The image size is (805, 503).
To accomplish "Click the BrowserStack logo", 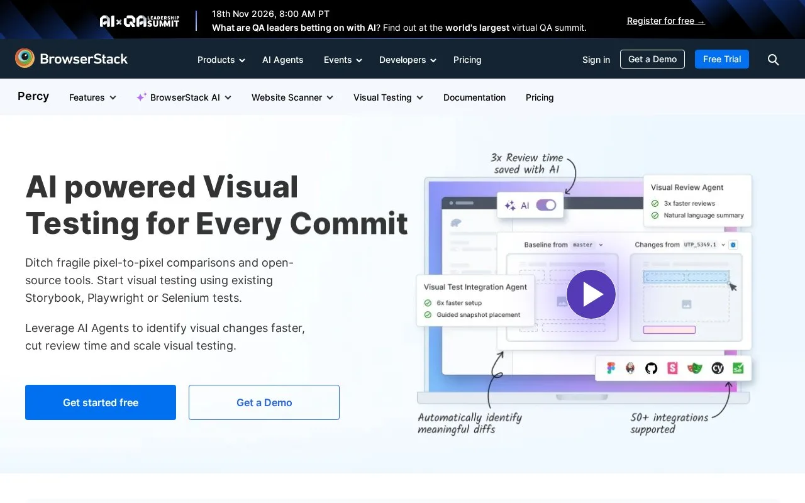I will click(x=71, y=58).
